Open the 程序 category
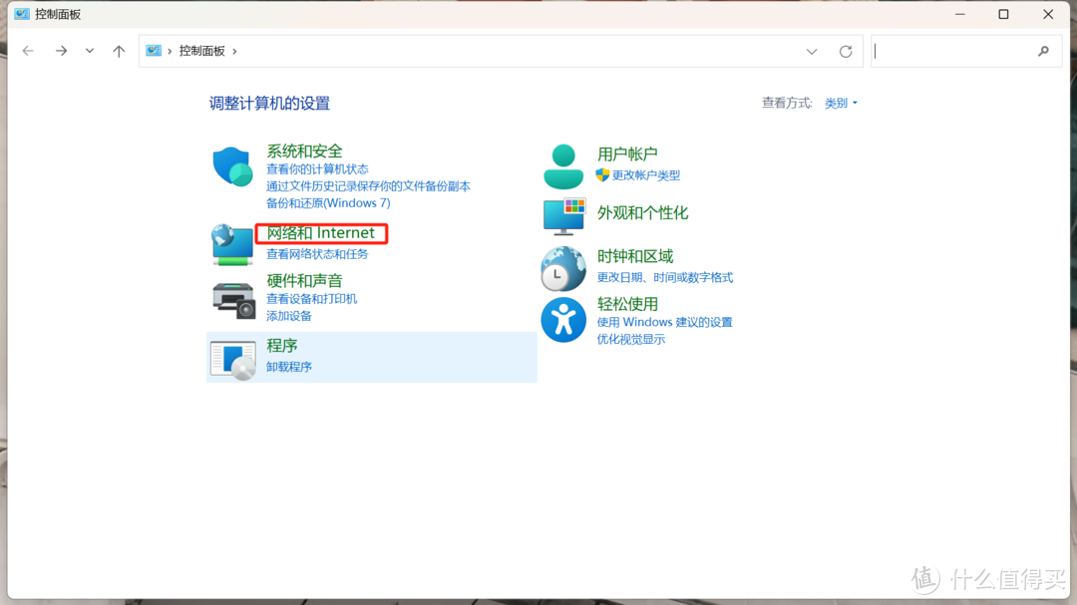Image resolution: width=1077 pixels, height=605 pixels. click(x=281, y=346)
